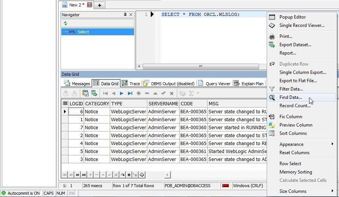
Task: Expand the Size Columns submenu
Action: pos(302,191)
